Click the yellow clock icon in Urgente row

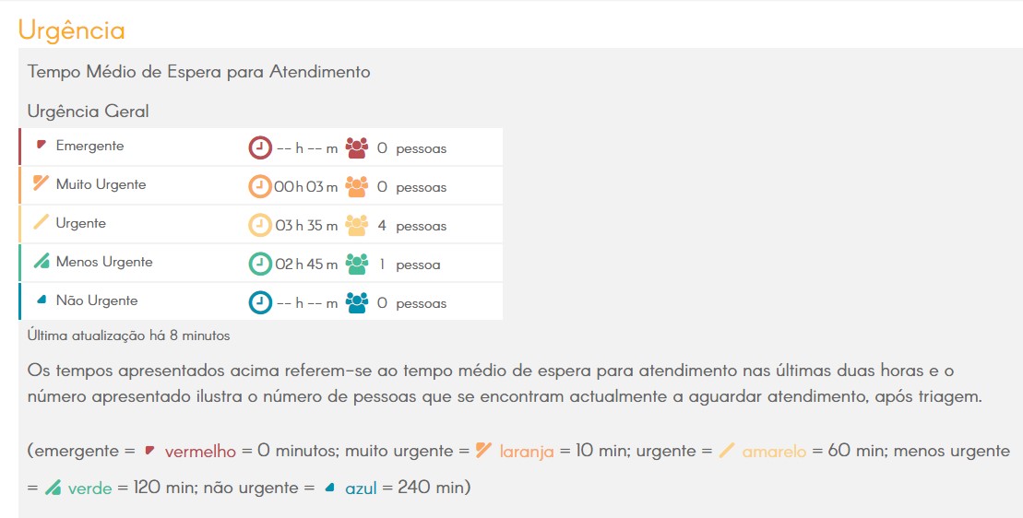tap(259, 226)
